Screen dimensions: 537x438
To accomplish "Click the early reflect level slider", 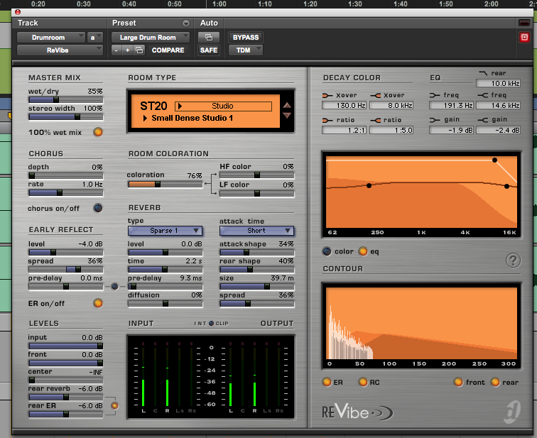I will coord(65,252).
